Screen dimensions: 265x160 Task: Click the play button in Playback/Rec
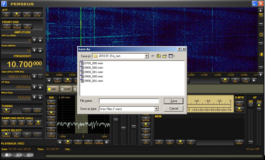coord(17,155)
